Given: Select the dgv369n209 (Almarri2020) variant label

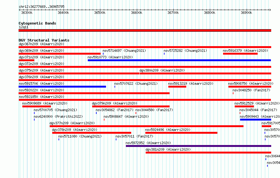Looking at the screenshot, I should 42,51.
